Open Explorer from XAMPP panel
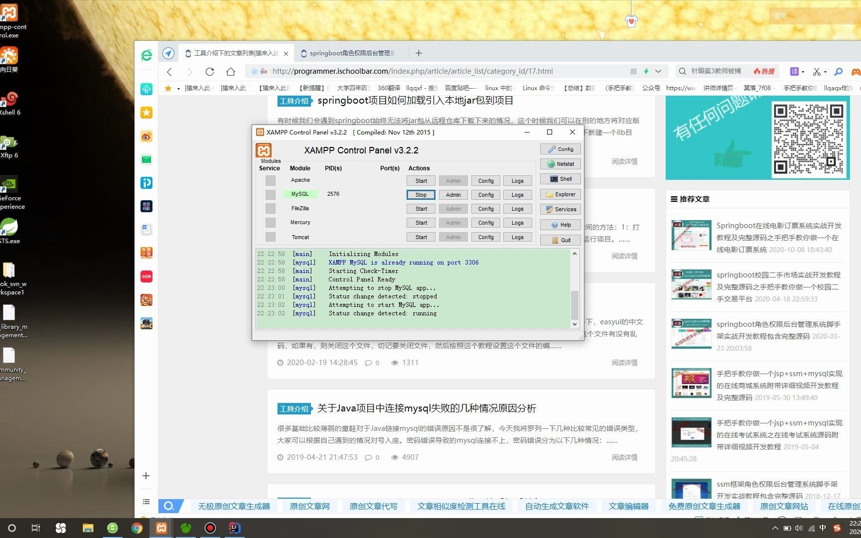The image size is (861, 538). pyautogui.click(x=560, y=194)
